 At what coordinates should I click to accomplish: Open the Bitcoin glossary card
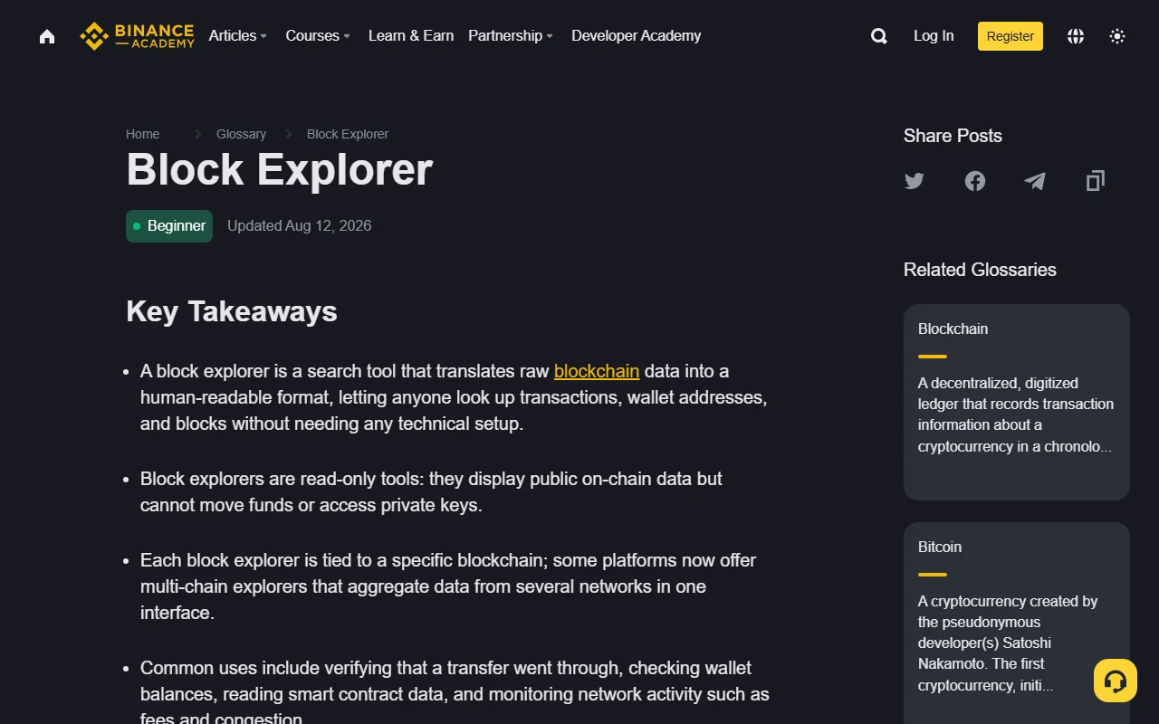click(x=1017, y=623)
